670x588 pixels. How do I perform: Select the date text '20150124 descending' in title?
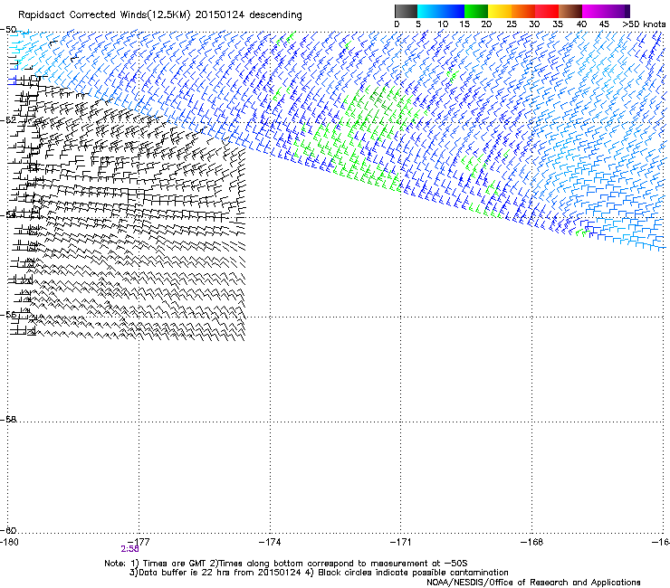click(x=249, y=15)
